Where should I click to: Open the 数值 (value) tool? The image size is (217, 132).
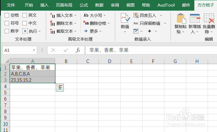[125, 21]
